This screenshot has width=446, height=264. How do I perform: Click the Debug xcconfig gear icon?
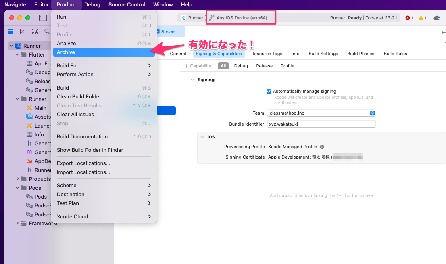tap(29, 72)
